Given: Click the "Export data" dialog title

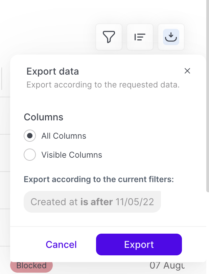Looking at the screenshot, I should tap(53, 72).
